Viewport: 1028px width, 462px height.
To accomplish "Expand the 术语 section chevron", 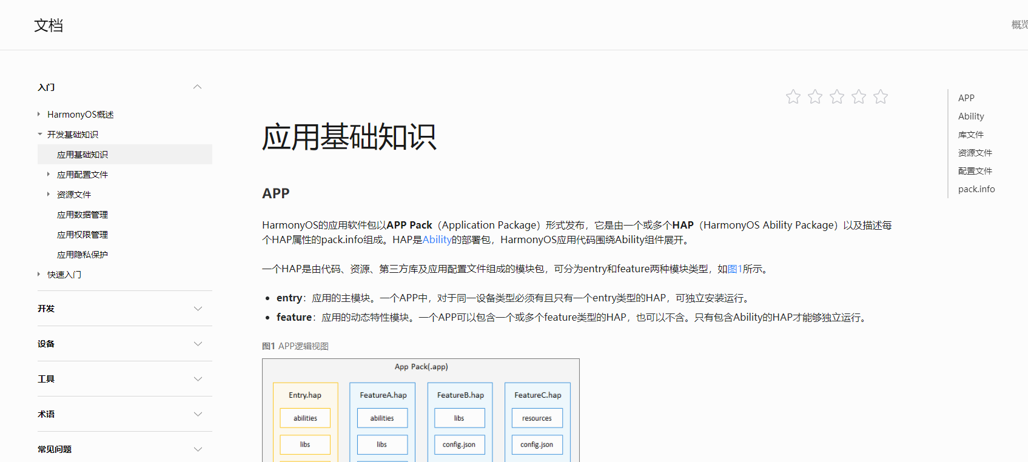I will [197, 414].
